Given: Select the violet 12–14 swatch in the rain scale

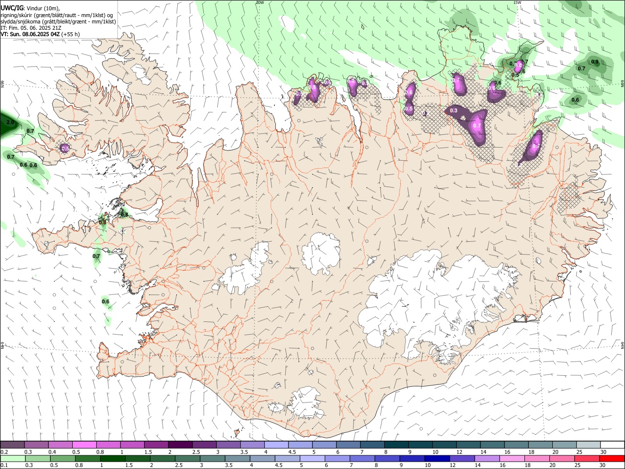Looking at the screenshot, I should click(x=461, y=458).
